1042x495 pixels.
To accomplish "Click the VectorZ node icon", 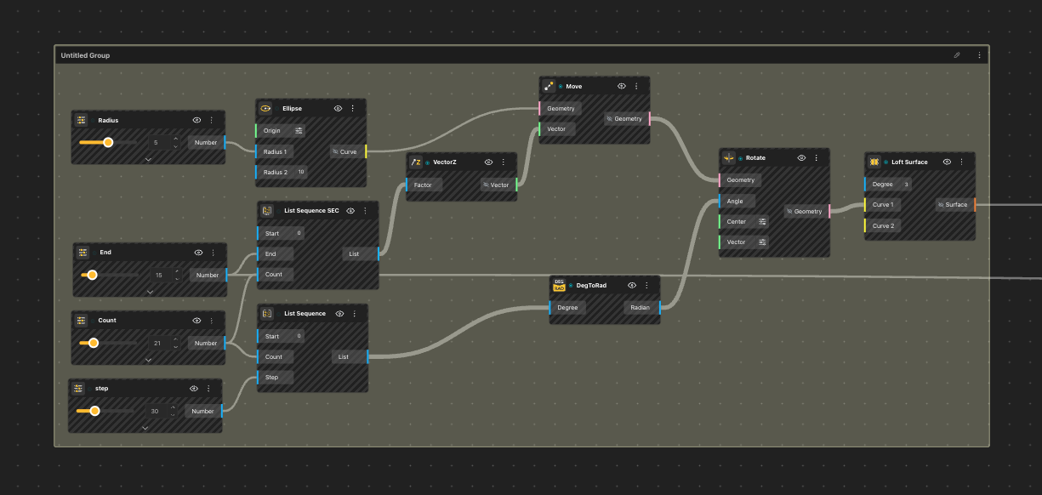I will point(416,162).
